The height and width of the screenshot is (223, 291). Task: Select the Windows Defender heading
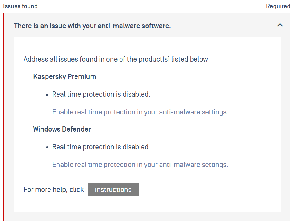pyautogui.click(x=62, y=129)
